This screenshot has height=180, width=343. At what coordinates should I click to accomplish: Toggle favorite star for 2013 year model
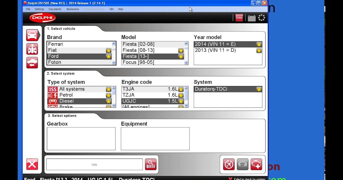click(x=259, y=50)
